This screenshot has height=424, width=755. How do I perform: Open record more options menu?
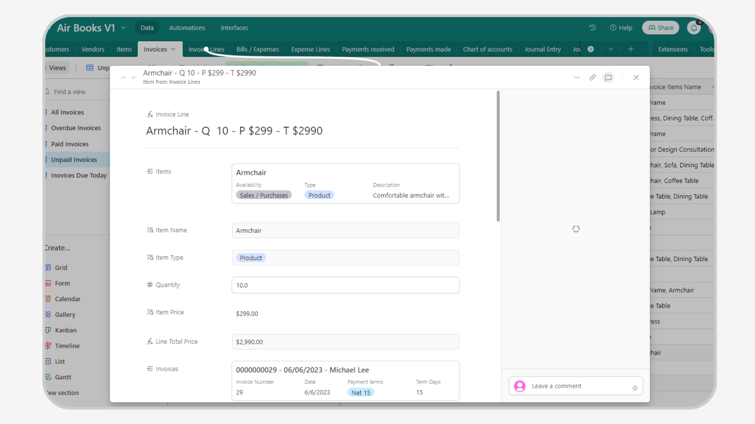[x=577, y=77]
